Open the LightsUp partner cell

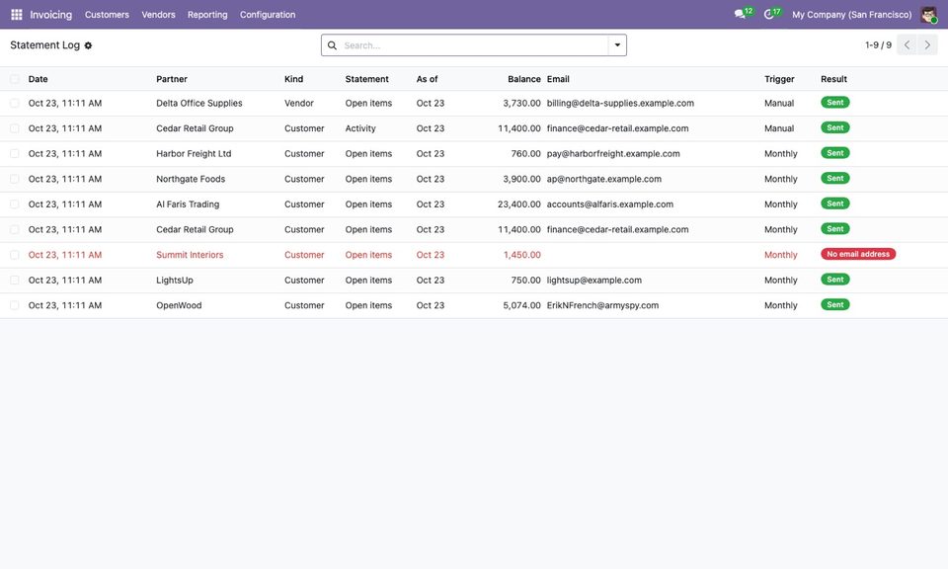175,280
